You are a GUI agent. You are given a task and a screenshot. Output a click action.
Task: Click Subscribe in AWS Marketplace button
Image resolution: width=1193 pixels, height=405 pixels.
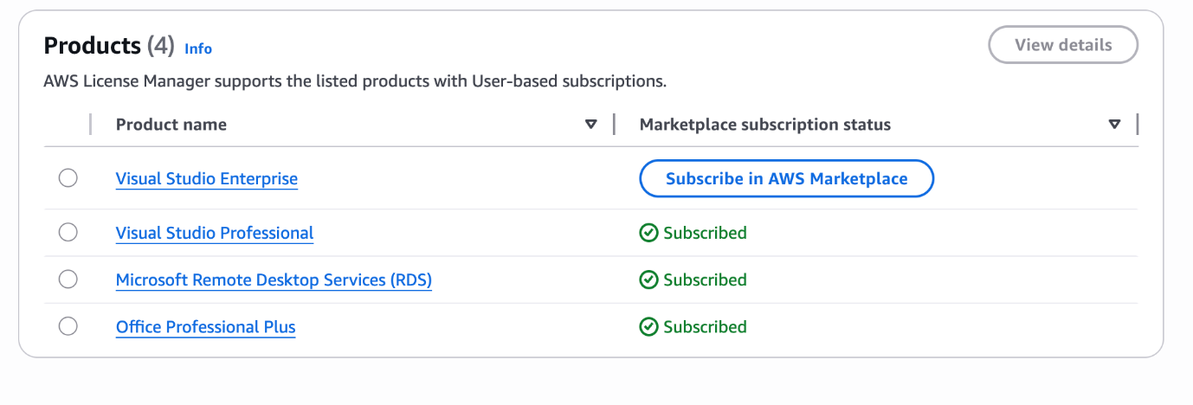pyautogui.click(x=786, y=178)
